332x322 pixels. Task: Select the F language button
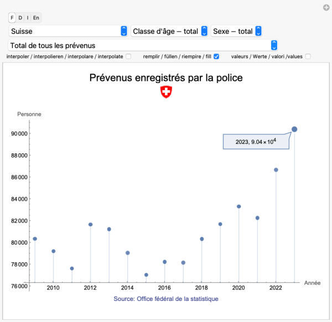(x=13, y=18)
